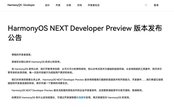Screen dimensions: 174x107
Task: Click the 感谢您长期以来 thank-you sentence
Action: click(x=36, y=62)
